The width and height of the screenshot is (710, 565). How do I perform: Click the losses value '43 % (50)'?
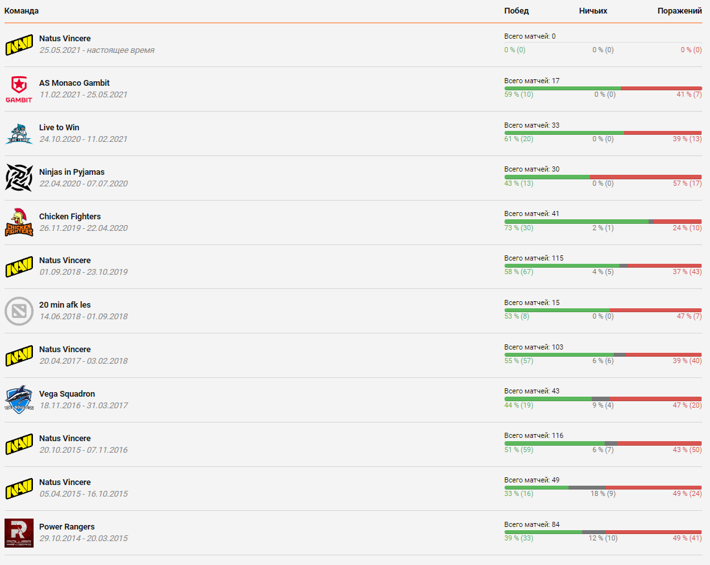click(687, 450)
